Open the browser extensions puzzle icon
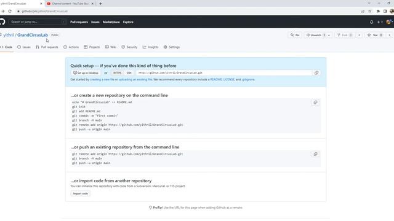The image size is (394, 221). coord(378,11)
